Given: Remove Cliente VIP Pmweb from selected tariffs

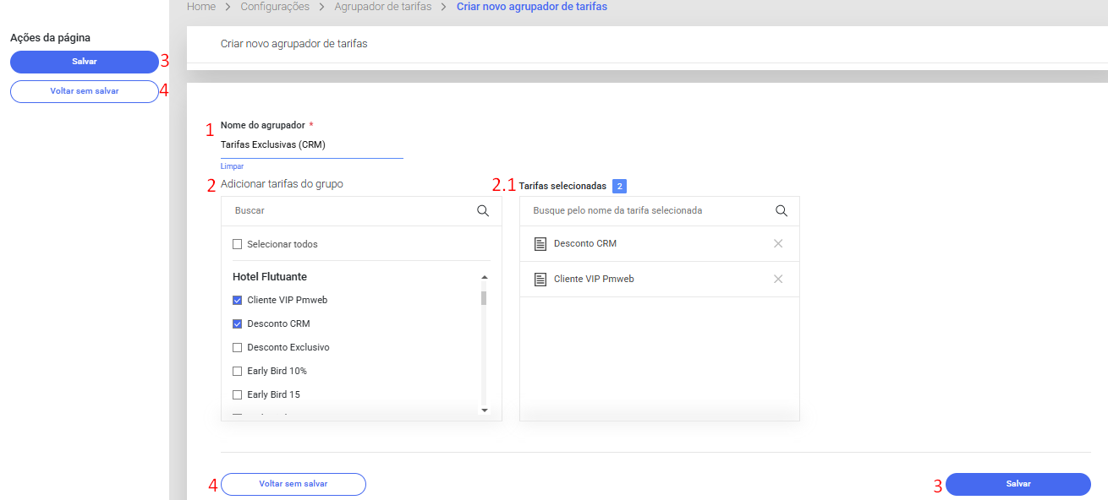Looking at the screenshot, I should coord(778,280).
